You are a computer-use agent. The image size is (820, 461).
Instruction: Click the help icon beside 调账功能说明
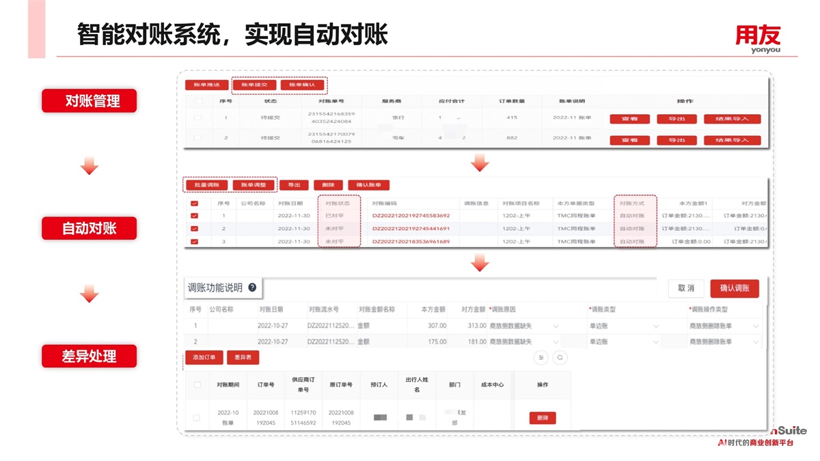click(x=252, y=288)
